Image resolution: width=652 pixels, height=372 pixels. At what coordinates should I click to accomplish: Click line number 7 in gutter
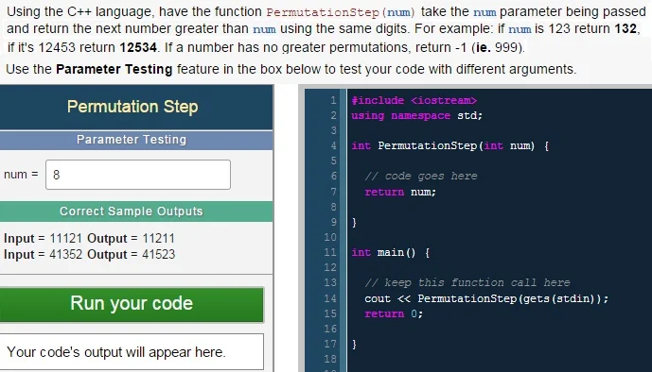click(x=333, y=192)
